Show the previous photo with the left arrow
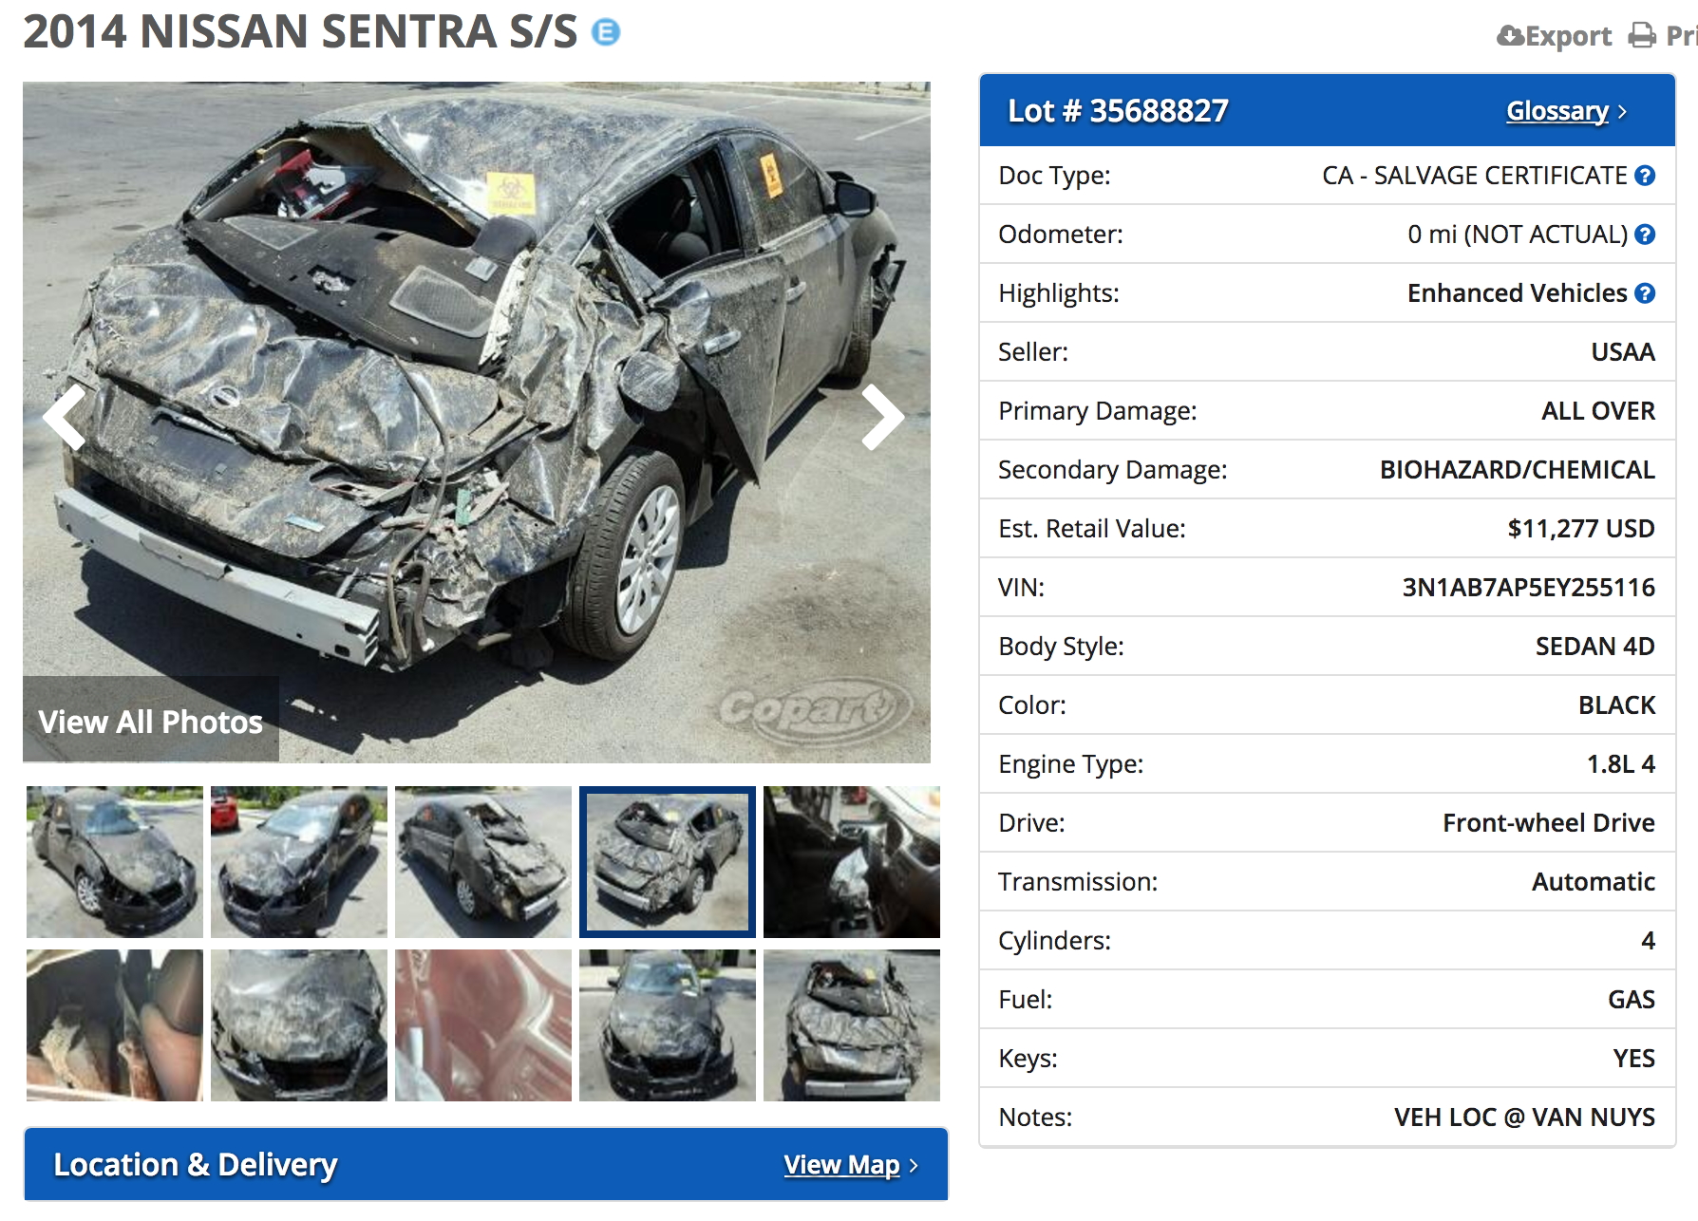The height and width of the screenshot is (1221, 1698). (66, 417)
